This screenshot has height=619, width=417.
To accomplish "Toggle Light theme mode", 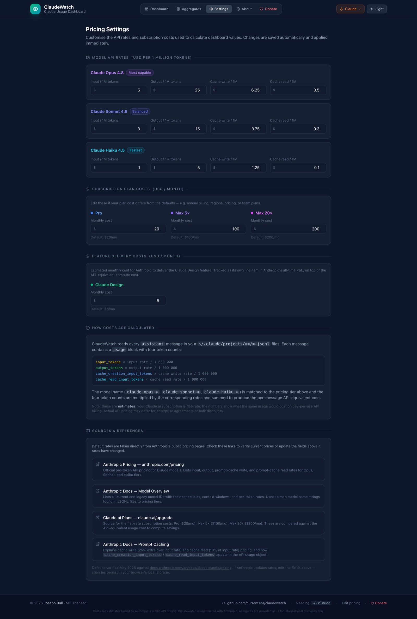I will (377, 9).
